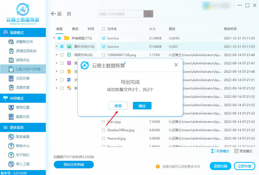
Task: Toggle the 所有类型(773) checkbox
Action: [59, 38]
